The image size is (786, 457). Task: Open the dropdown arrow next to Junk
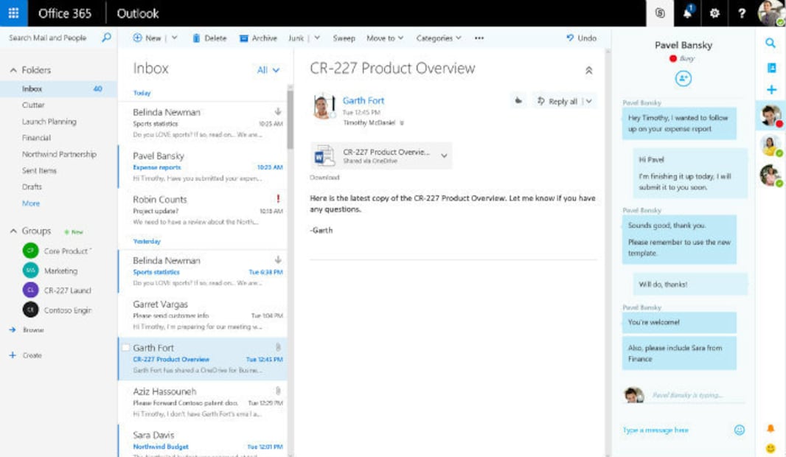pyautogui.click(x=317, y=38)
